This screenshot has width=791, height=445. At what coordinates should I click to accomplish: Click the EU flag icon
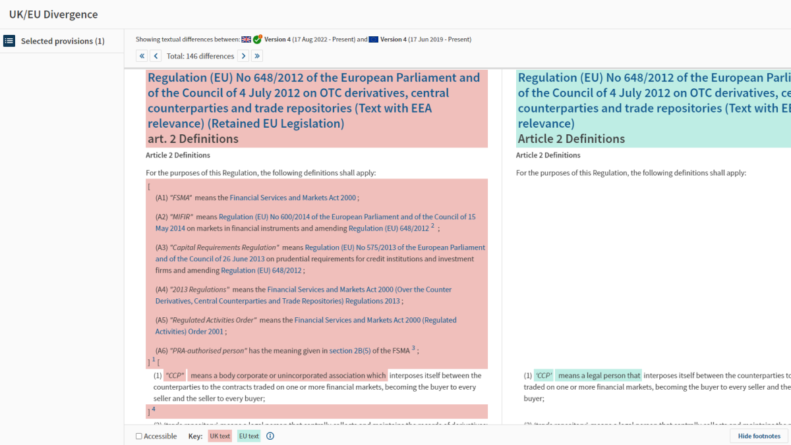(x=374, y=39)
